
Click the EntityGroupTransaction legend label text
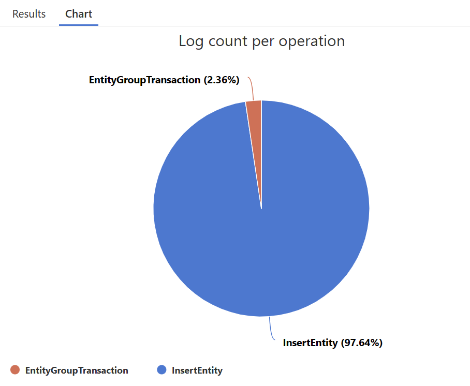(76, 370)
